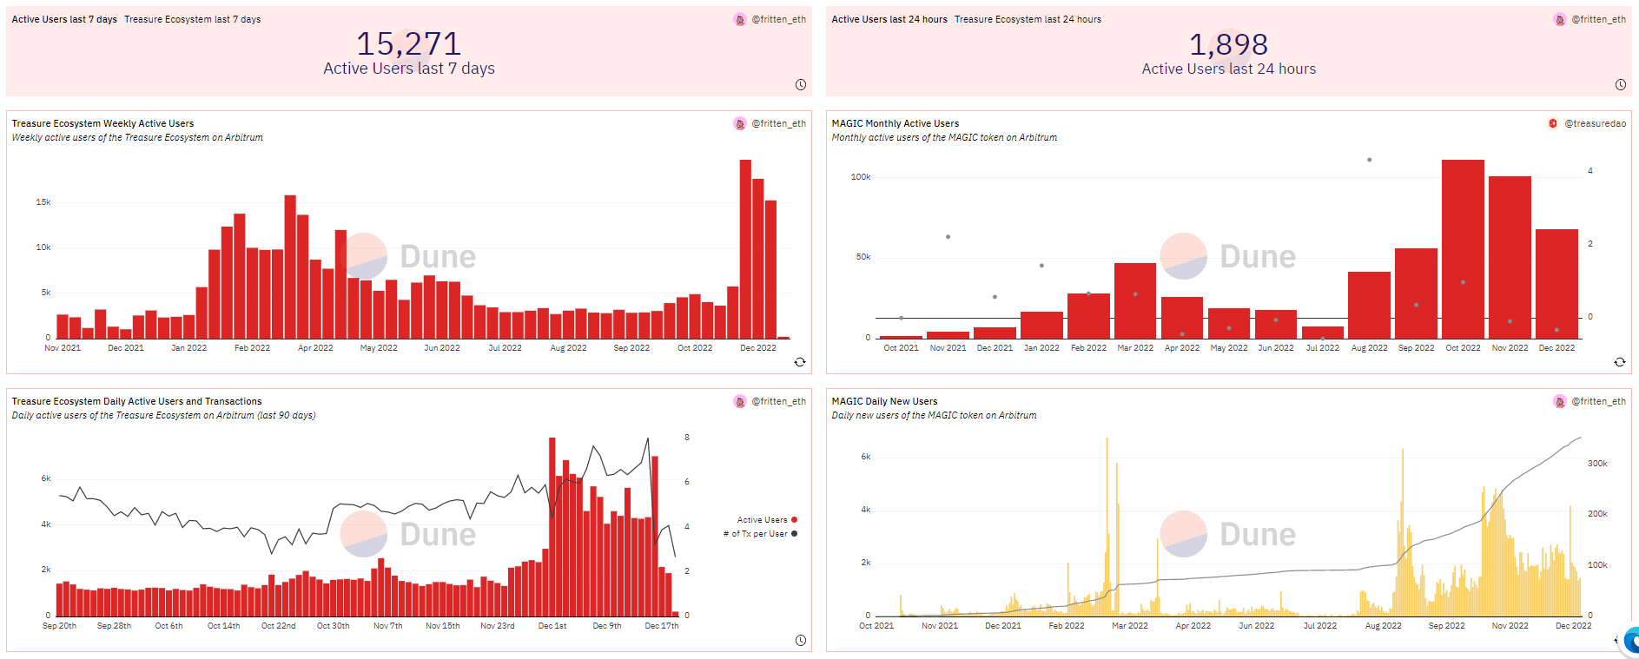Click 'Treasure Ecosystem last 7 days' subtitle
Image resolution: width=1639 pixels, height=659 pixels.
click(192, 19)
